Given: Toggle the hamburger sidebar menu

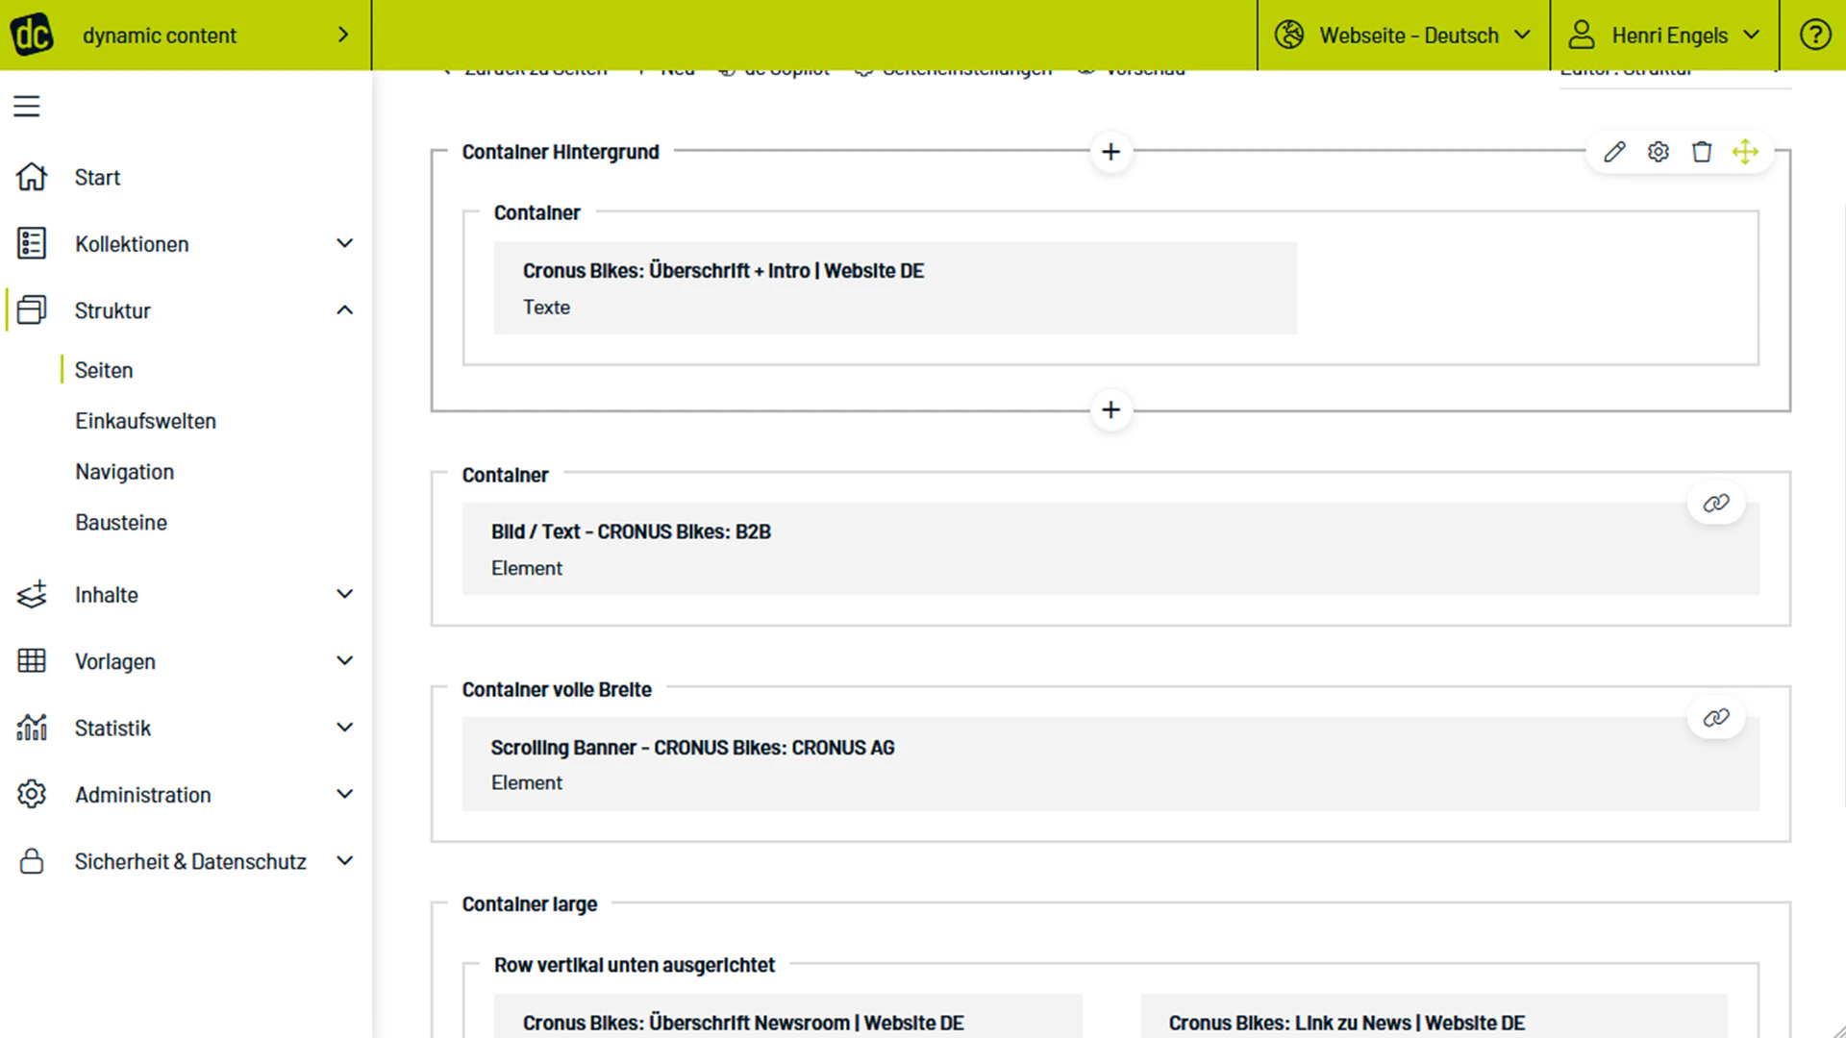Looking at the screenshot, I should (27, 106).
